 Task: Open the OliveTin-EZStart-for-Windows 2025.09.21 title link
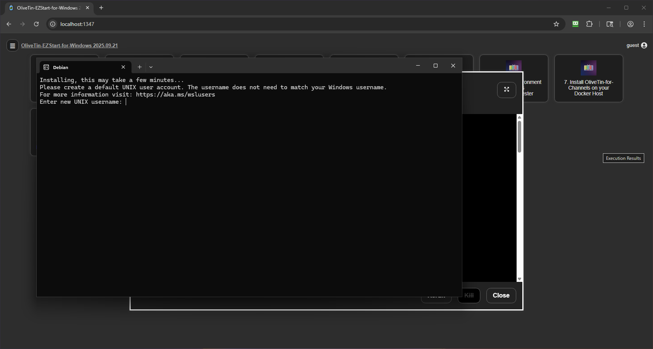[69, 45]
